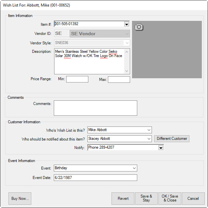The image size is (208, 208).
Task: Click the Revert button
Action: tap(123, 198)
